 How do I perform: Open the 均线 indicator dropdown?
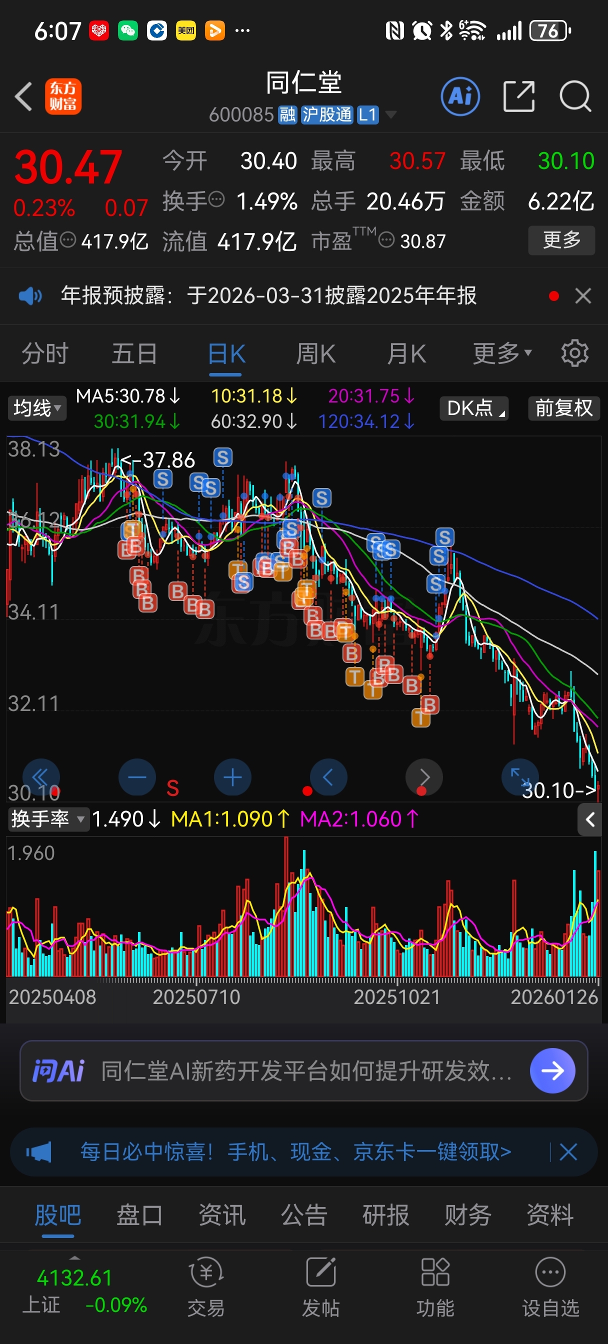coord(37,408)
